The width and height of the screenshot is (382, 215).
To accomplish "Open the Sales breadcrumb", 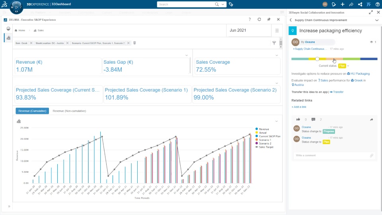I will (x=39, y=31).
